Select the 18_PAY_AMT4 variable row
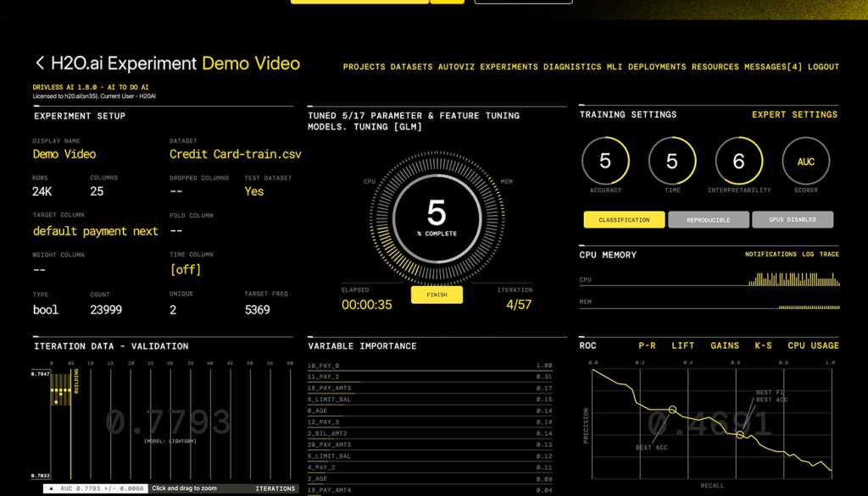 (x=430, y=490)
